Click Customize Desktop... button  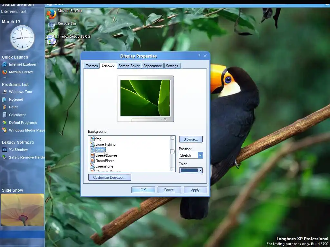point(110,178)
